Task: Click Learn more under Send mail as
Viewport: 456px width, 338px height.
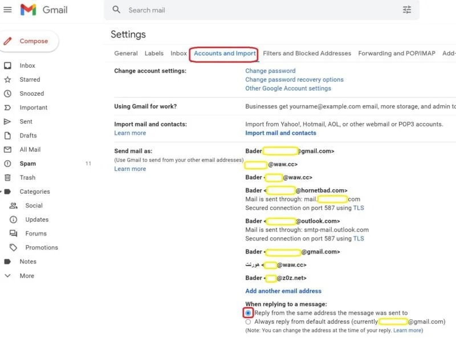Action: [x=130, y=169]
